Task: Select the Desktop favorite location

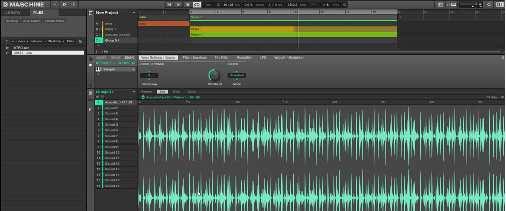Action: click(12, 21)
